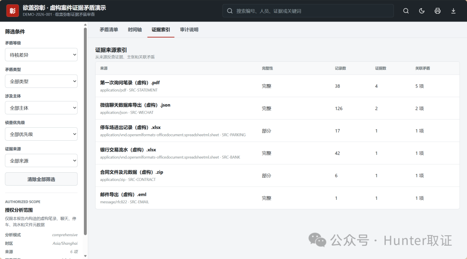Switch to the 矛盾清单 tab
The width and height of the screenshot is (467, 259).
click(x=109, y=30)
